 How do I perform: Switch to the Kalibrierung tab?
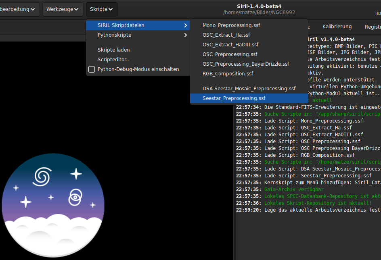pyautogui.click(x=337, y=27)
